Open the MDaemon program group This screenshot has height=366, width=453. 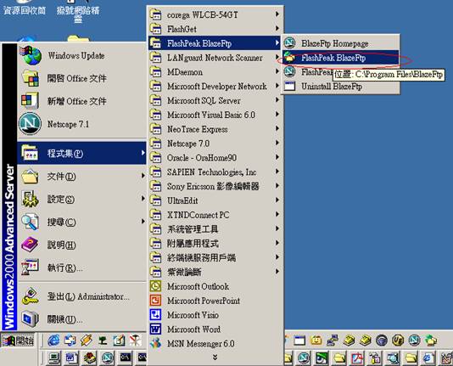215,71
